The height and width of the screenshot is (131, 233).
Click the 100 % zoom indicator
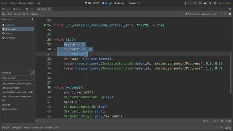205,121
